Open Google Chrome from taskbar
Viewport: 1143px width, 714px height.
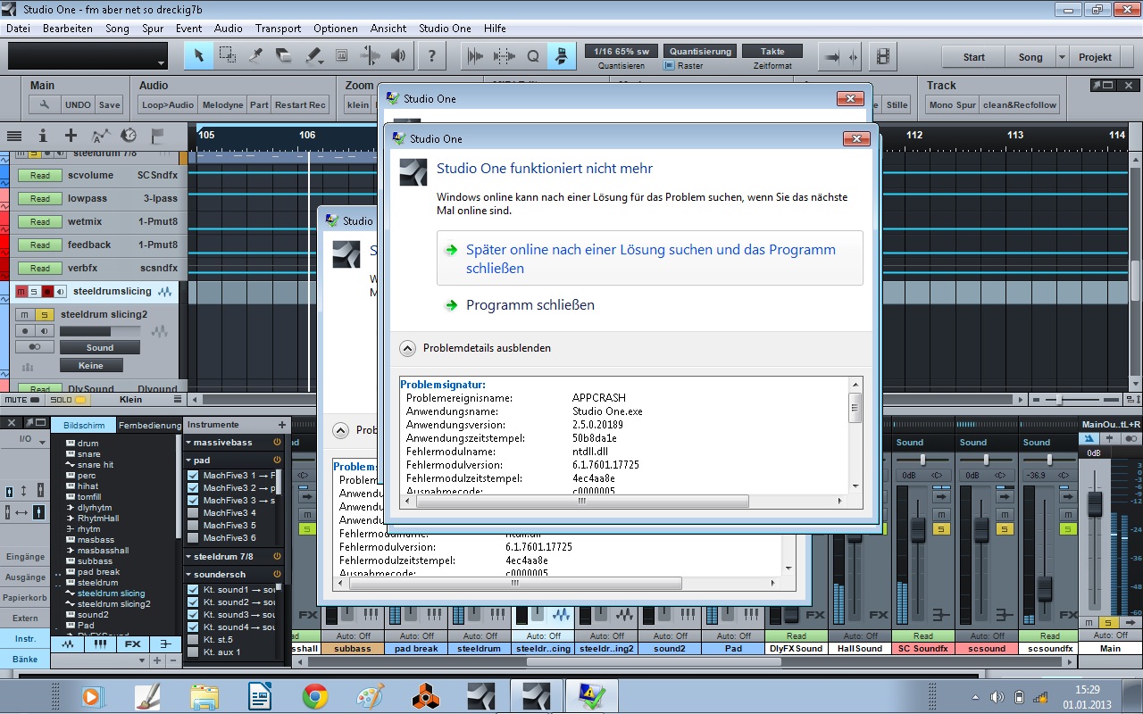(314, 696)
